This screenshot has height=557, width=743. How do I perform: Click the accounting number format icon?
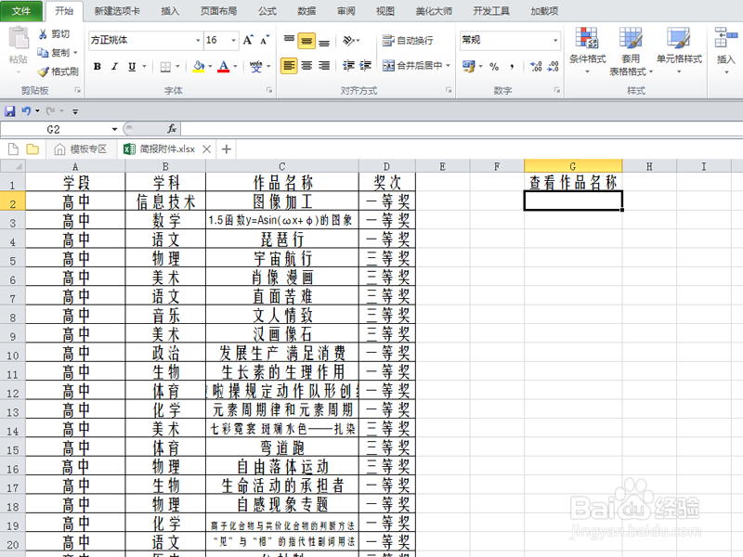[469, 67]
